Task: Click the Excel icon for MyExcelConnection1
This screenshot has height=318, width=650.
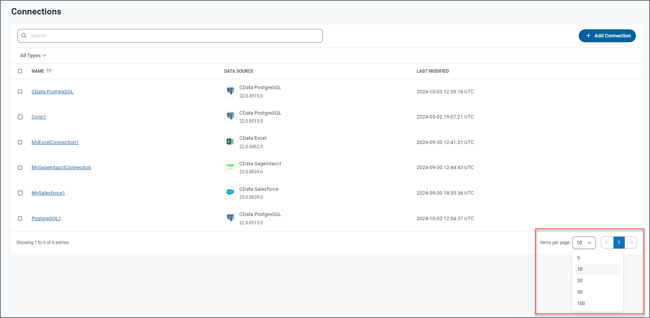Action: tap(230, 142)
